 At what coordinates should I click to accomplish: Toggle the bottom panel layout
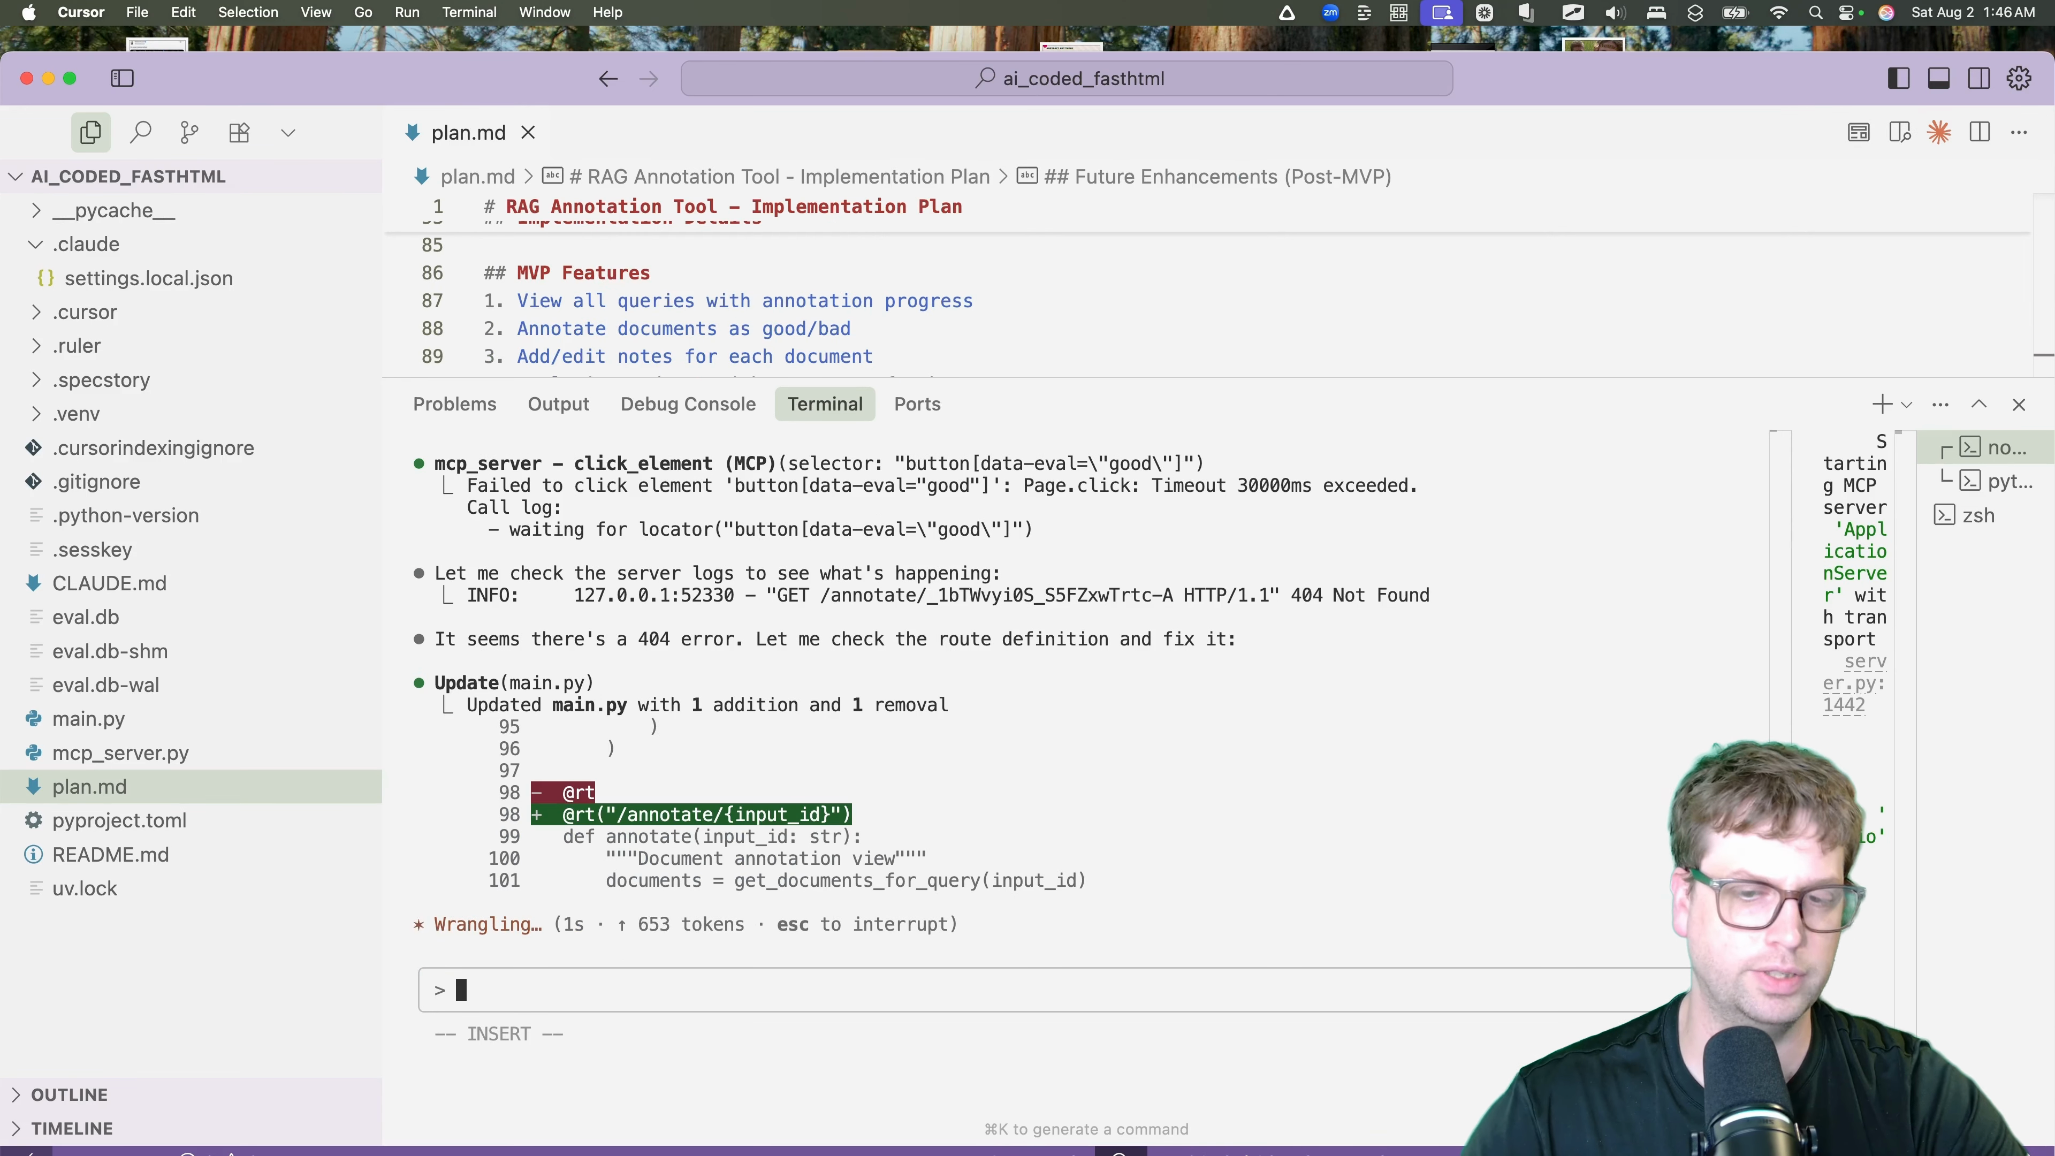coord(1938,78)
